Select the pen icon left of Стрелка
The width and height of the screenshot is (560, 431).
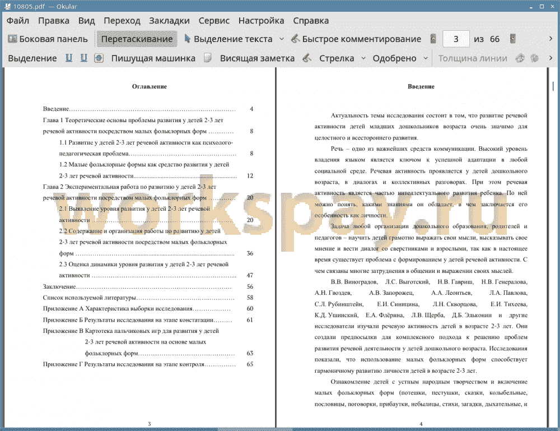pyautogui.click(x=307, y=58)
